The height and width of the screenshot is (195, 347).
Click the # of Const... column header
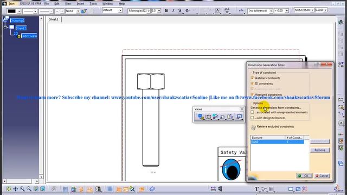coord(294,138)
